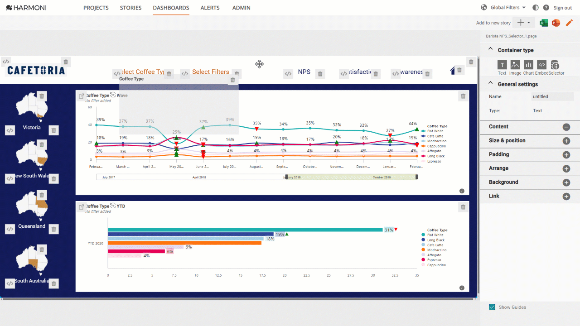Viewport: 580px width, 326px height.
Task: Collapse the Content section
Action: pyautogui.click(x=566, y=127)
